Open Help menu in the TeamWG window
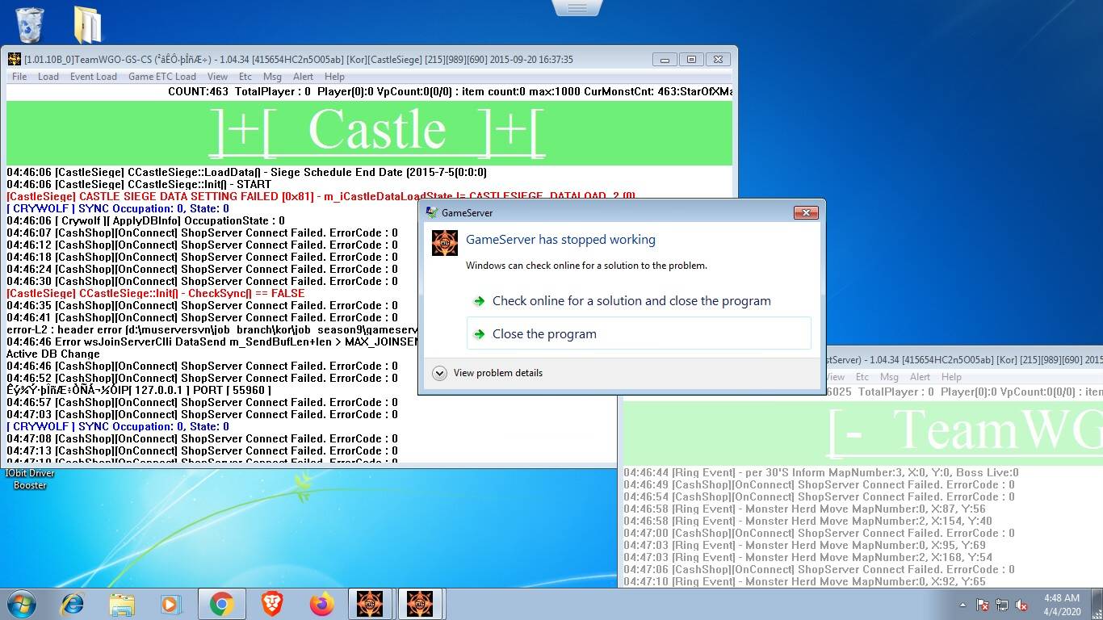The image size is (1103, 620). tap(951, 377)
